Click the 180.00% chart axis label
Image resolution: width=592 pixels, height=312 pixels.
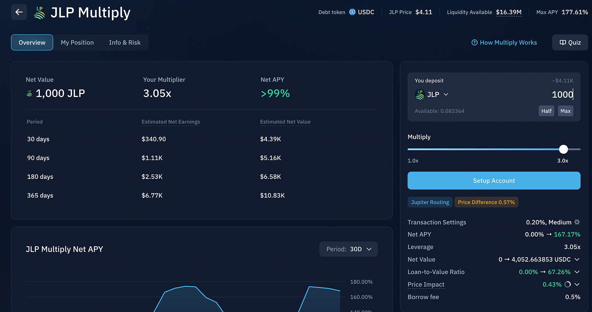tap(361, 282)
